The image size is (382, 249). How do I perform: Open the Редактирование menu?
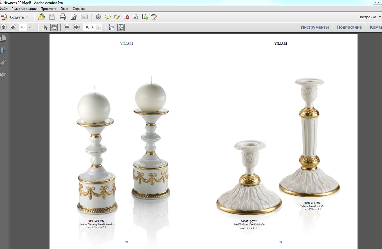tap(24, 9)
